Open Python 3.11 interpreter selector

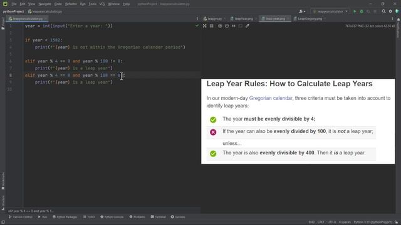coord(372,222)
